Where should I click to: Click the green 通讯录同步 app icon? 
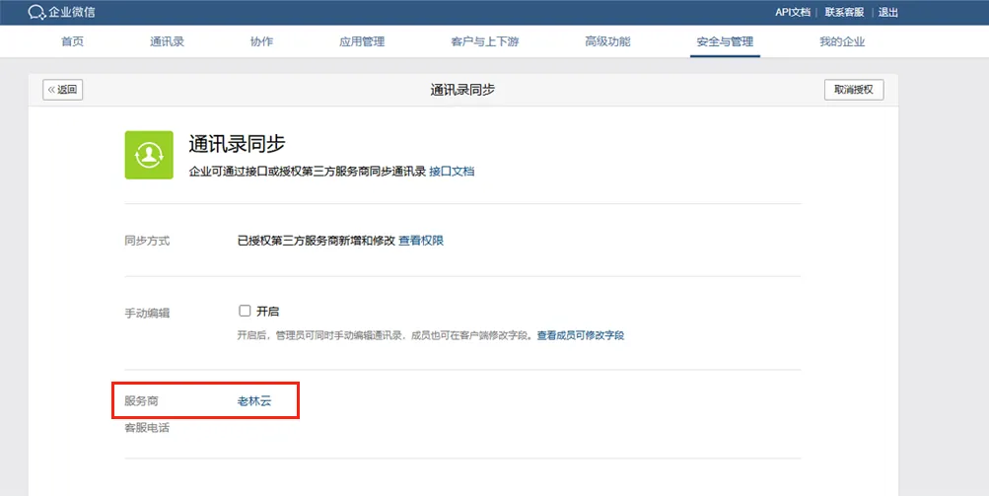(x=149, y=155)
